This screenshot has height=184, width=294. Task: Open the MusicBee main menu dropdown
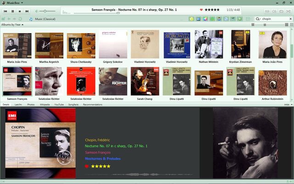12,3
